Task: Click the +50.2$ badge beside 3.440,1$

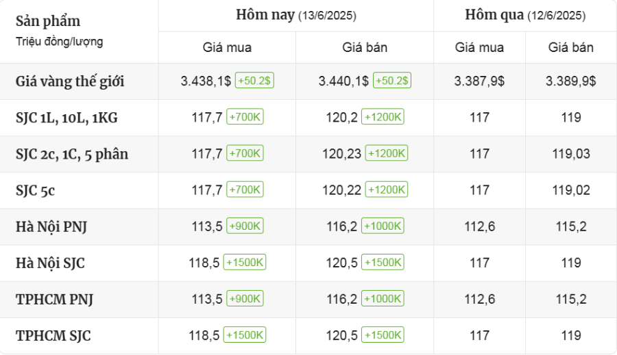Action: pyautogui.click(x=392, y=81)
